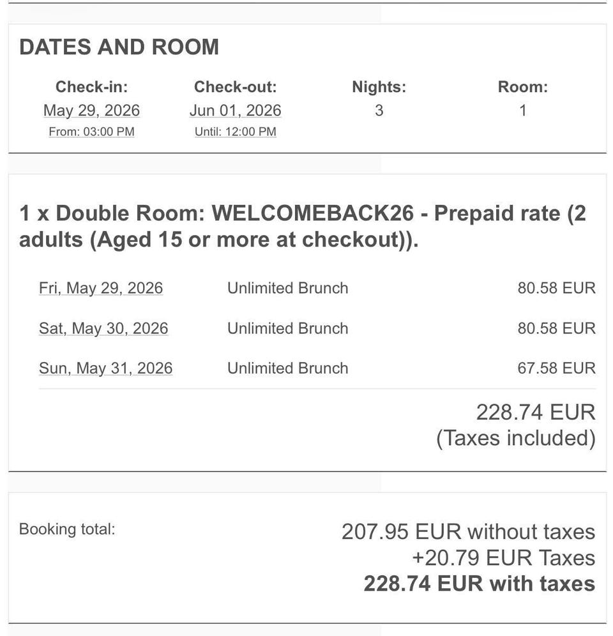Click the 67.58 EUR Sunday price

pos(557,368)
